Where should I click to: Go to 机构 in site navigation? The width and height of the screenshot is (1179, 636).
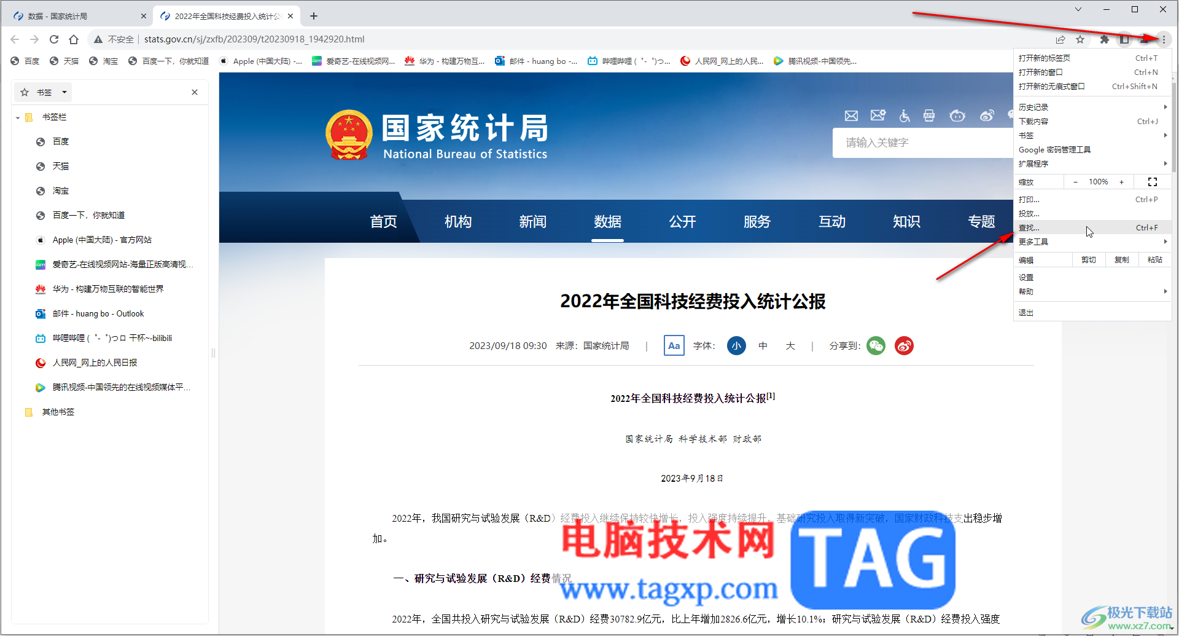point(458,221)
